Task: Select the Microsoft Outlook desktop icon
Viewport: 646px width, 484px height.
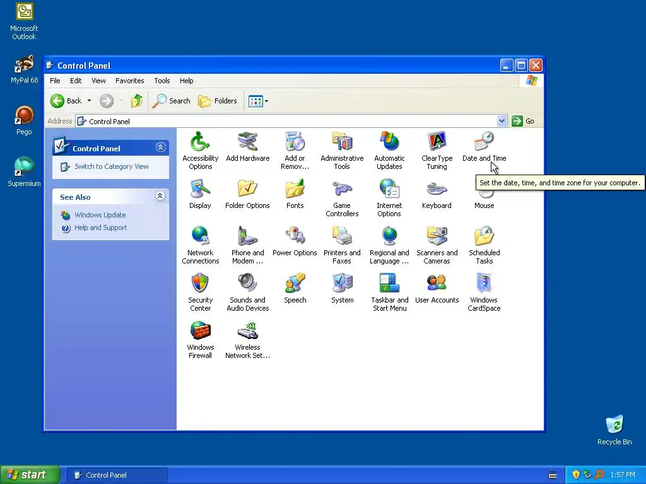Action: coord(24,21)
